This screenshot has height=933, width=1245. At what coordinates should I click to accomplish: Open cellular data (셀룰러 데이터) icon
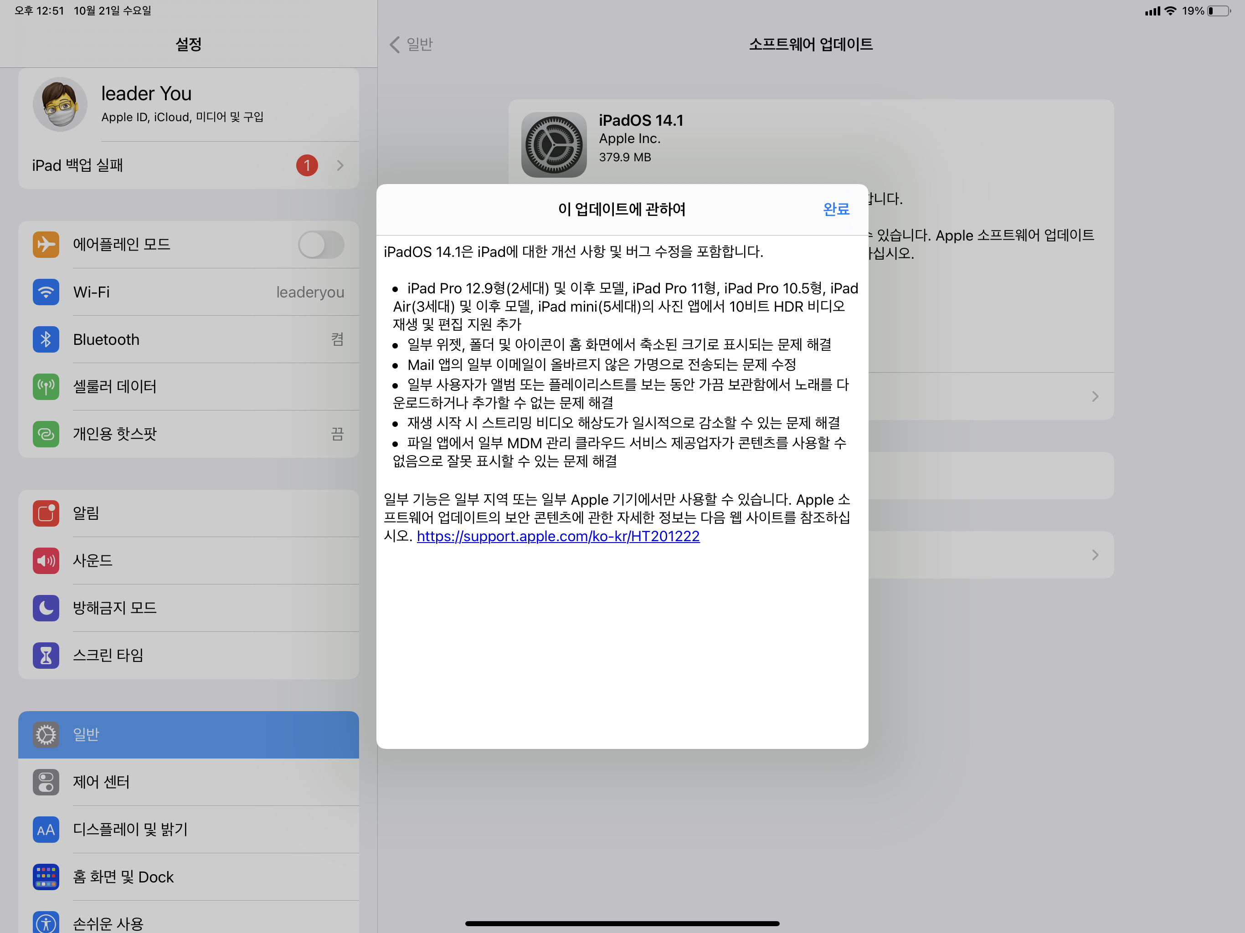click(x=46, y=387)
